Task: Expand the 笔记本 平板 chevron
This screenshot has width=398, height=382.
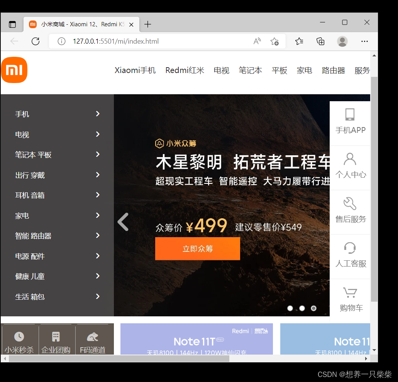Action: pyautogui.click(x=98, y=154)
